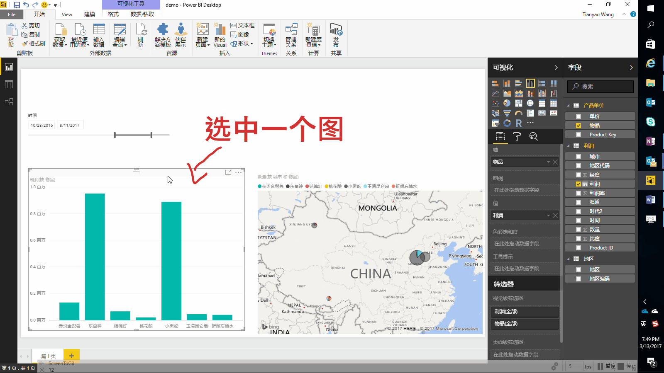
Task: Select the clustered column chart visual
Action: [530, 83]
